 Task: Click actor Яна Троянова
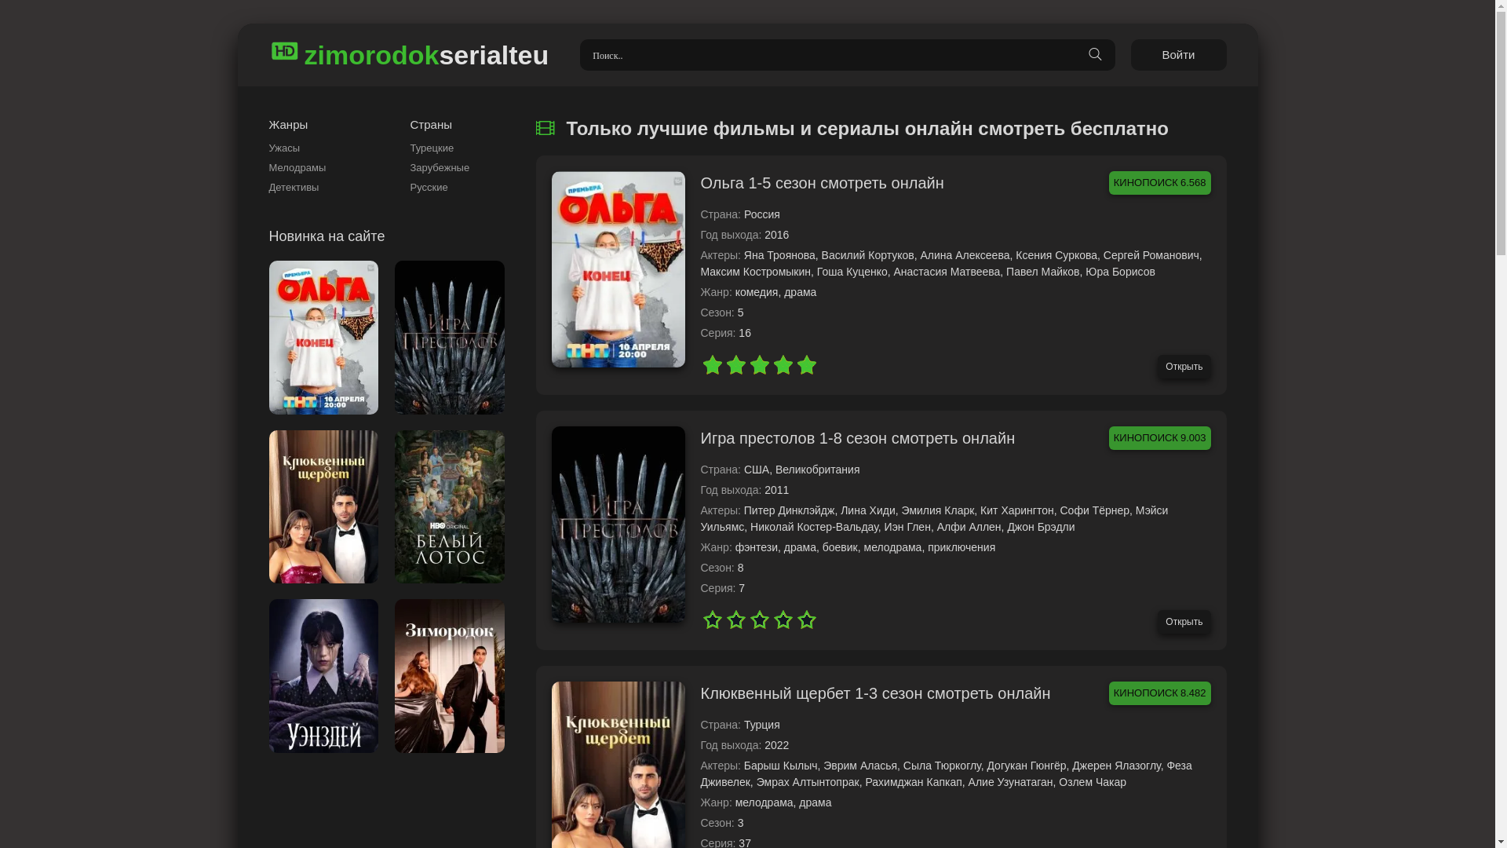point(779,255)
